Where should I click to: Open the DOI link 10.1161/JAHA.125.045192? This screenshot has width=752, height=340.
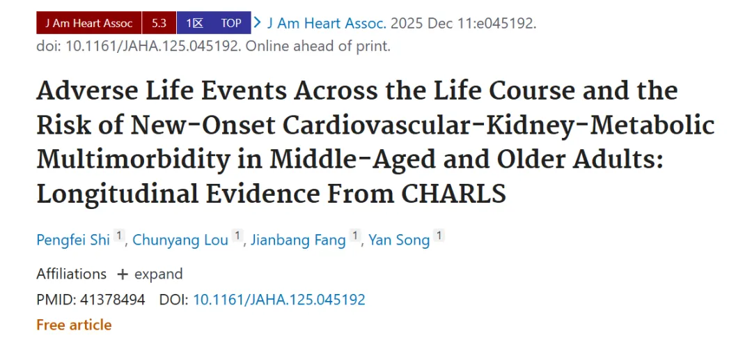pyautogui.click(x=279, y=300)
